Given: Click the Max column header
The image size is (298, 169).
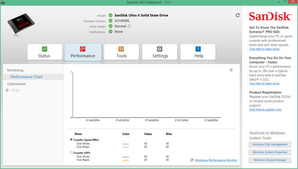Looking at the screenshot, I should (x=169, y=134).
